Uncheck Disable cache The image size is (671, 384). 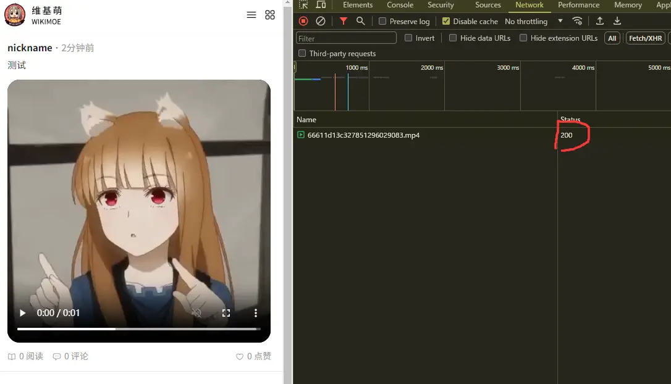[x=446, y=20]
